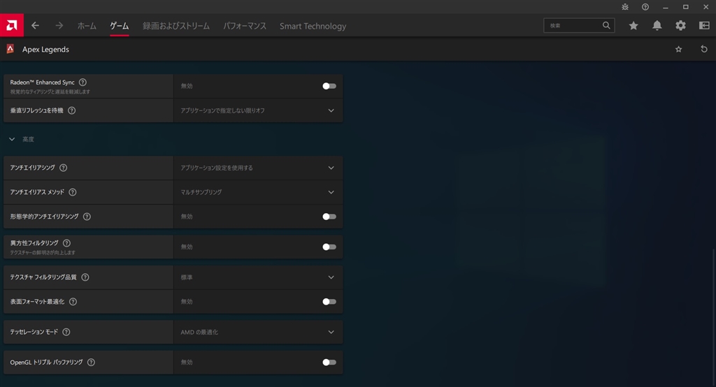The image size is (716, 387).
Task: Reset Apex Legends profile settings icon
Action: point(704,49)
